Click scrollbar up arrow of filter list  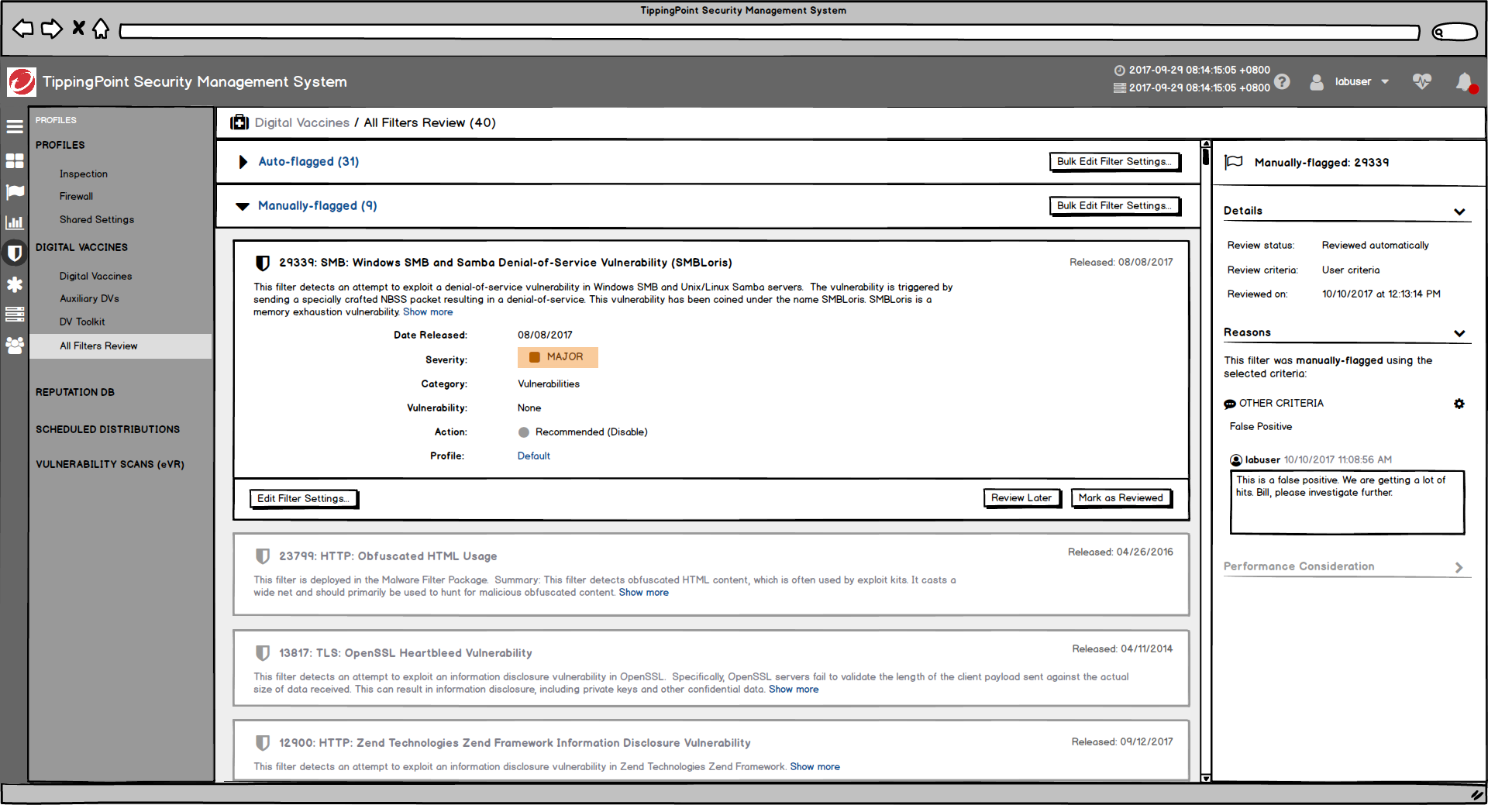click(1206, 144)
